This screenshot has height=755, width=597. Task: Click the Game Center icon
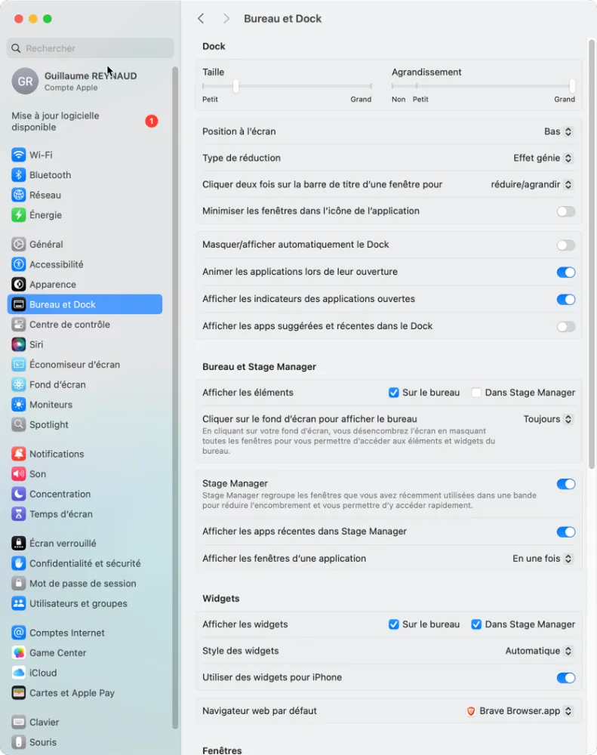(18, 653)
